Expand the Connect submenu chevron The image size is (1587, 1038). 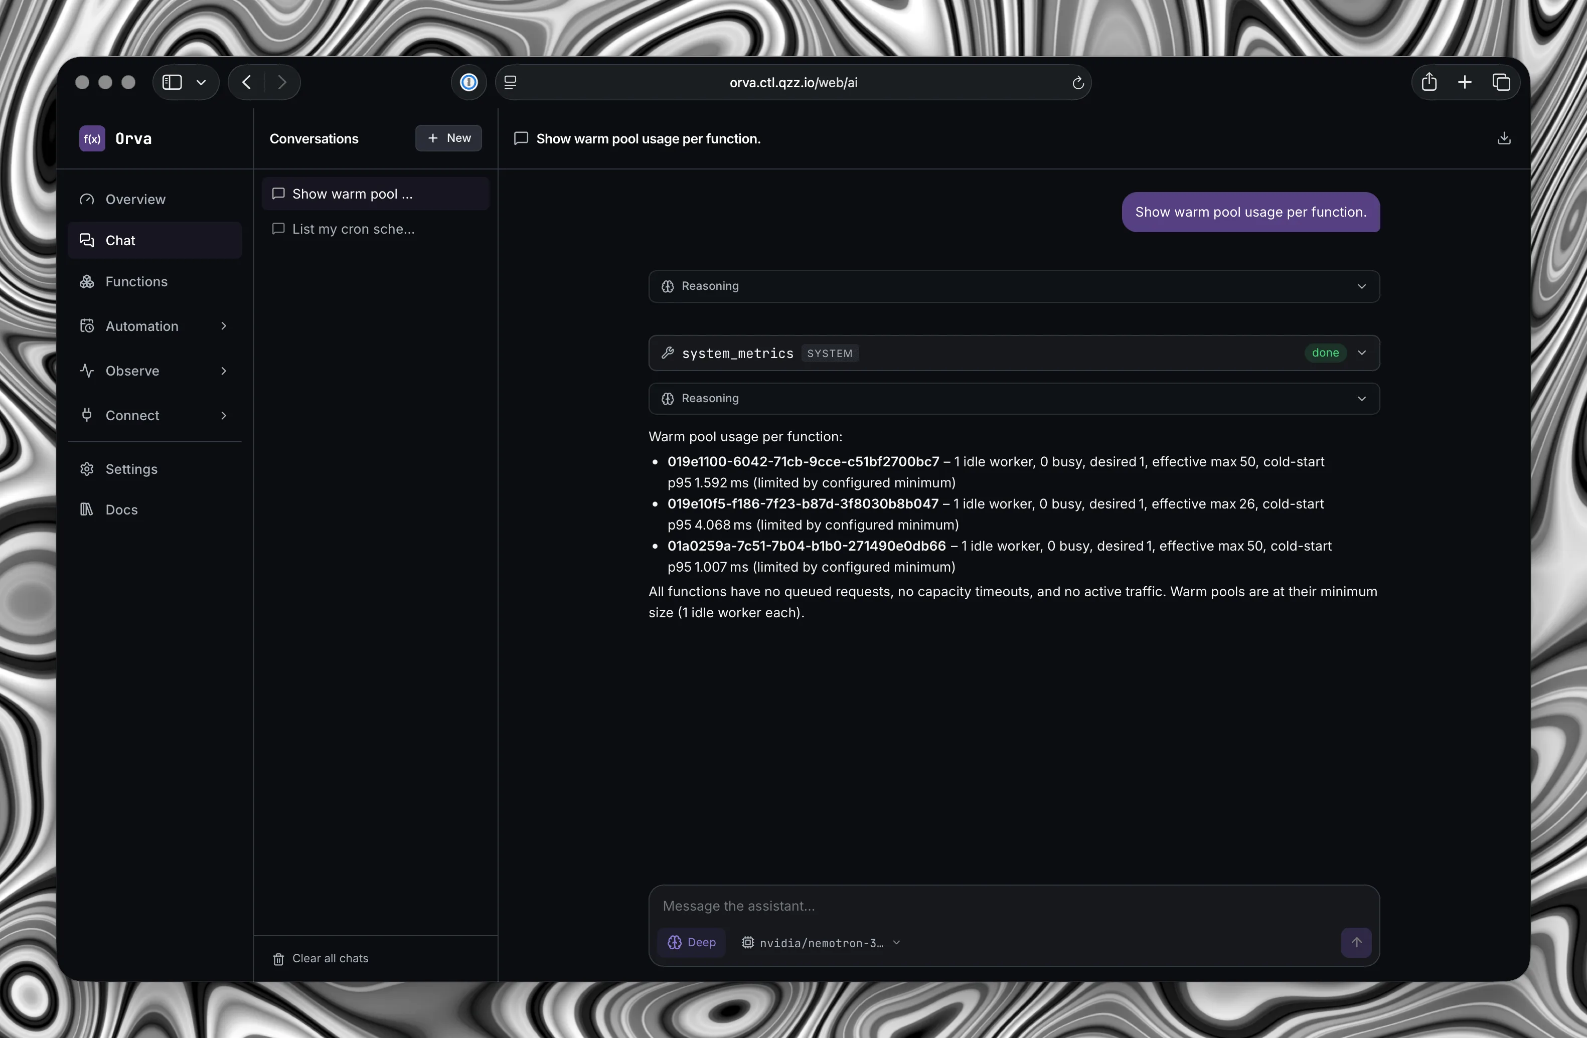pyautogui.click(x=224, y=415)
